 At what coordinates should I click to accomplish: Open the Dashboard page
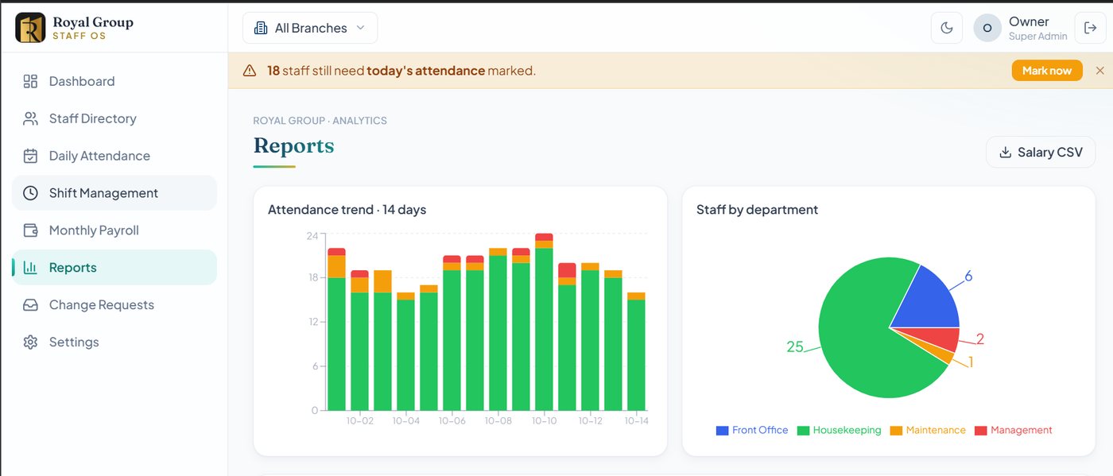(x=114, y=81)
